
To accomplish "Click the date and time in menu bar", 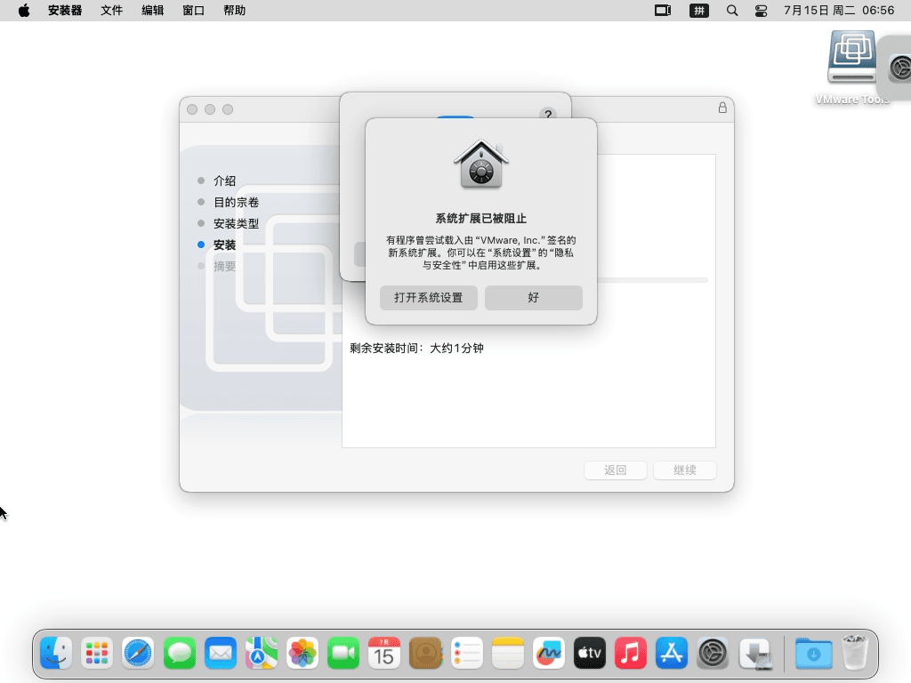I will coord(838,11).
